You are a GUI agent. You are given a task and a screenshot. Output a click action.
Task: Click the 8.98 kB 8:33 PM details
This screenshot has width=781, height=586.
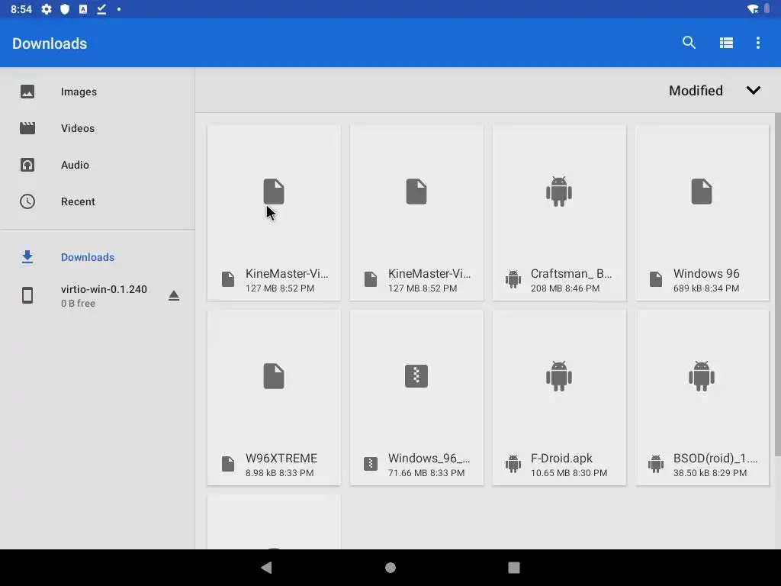[279, 473]
